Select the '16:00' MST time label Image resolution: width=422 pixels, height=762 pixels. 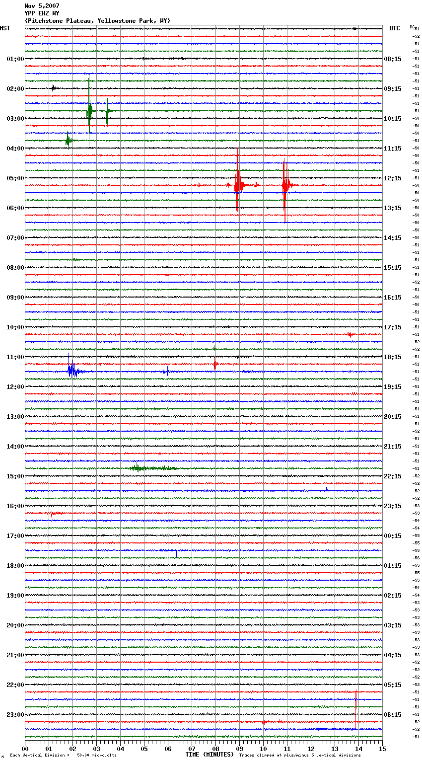(x=15, y=506)
